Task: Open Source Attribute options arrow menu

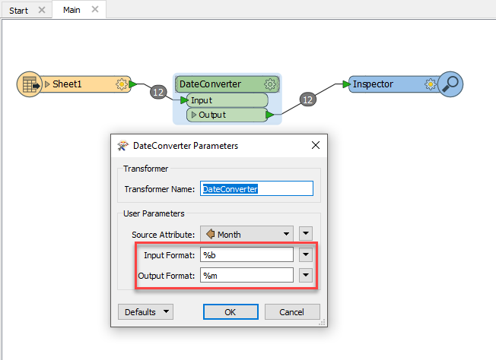Action: point(306,234)
